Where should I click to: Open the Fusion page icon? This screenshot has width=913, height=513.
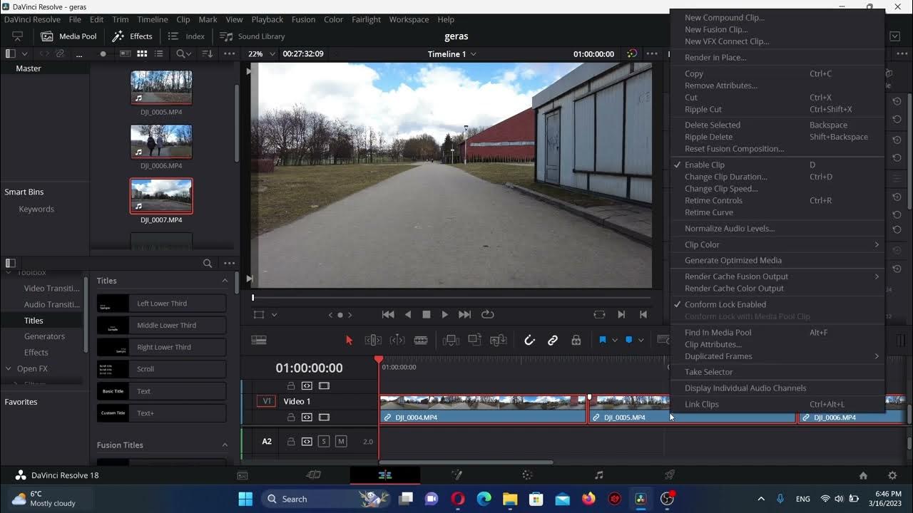click(x=456, y=475)
